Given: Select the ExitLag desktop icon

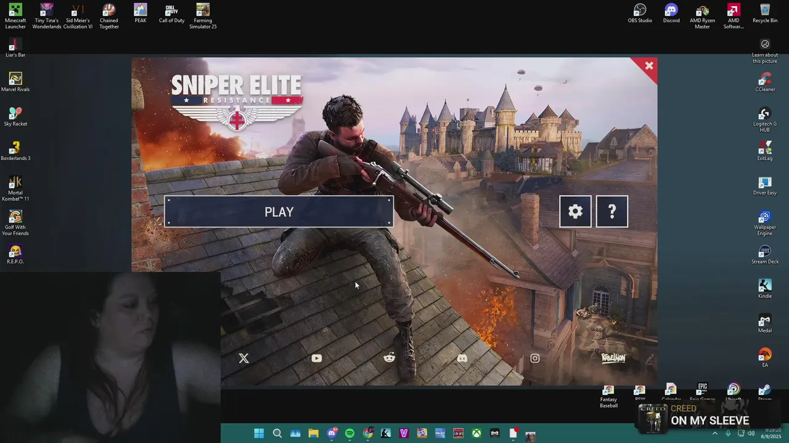Looking at the screenshot, I should coord(765,151).
